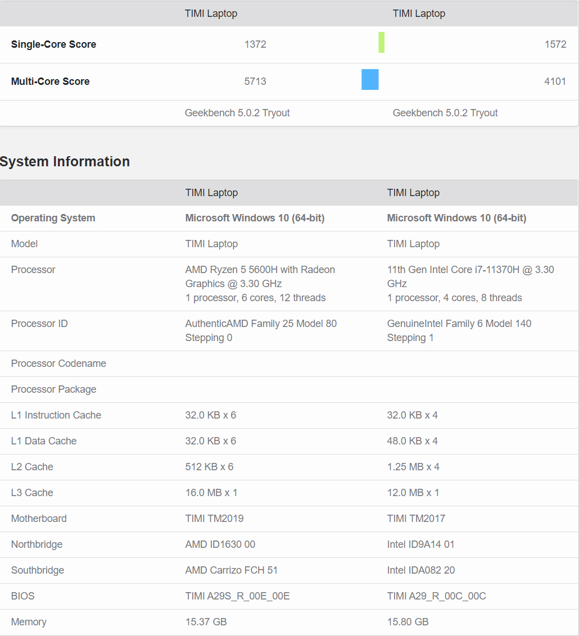Click the Intel Core i7-11370H processor text
This screenshot has width=579, height=636.
pyautogui.click(x=470, y=276)
